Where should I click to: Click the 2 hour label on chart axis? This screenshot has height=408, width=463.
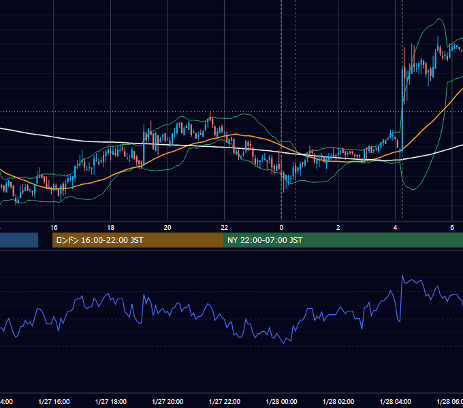point(338,228)
